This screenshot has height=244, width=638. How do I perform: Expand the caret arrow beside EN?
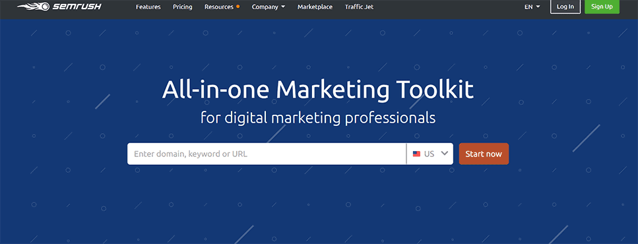click(x=538, y=7)
